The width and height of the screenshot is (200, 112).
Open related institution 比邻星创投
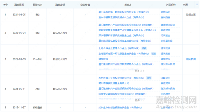(x=166, y=41)
